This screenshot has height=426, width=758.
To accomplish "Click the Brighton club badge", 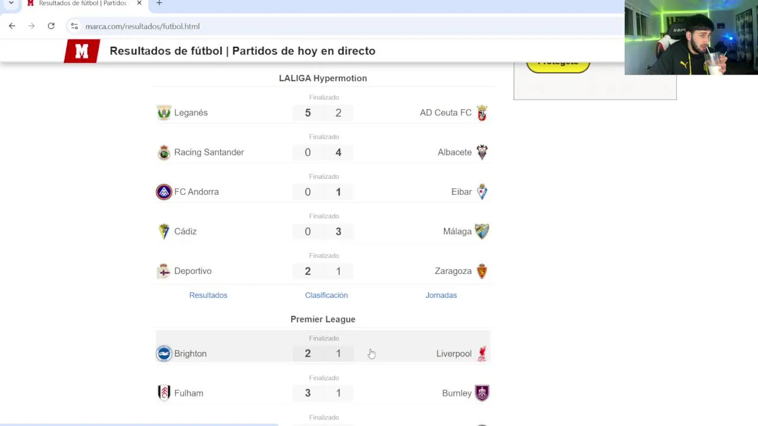I will [x=164, y=354].
